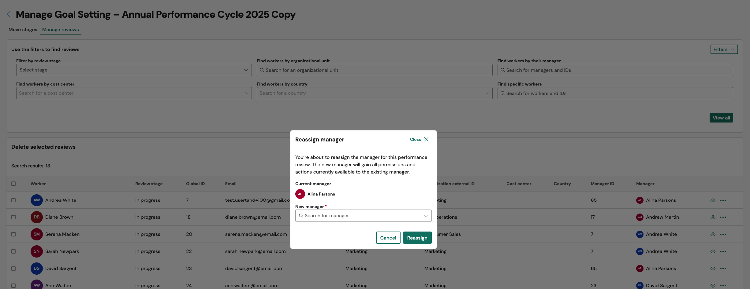Click the eye icon for Andrea White's review
The height and width of the screenshot is (289, 750).
pos(713,200)
